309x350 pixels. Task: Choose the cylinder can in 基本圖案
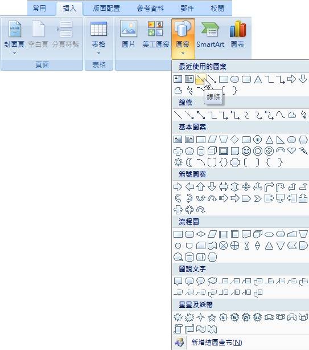click(201, 151)
